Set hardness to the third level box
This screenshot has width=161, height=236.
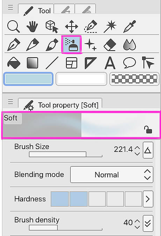(x=97, y=199)
